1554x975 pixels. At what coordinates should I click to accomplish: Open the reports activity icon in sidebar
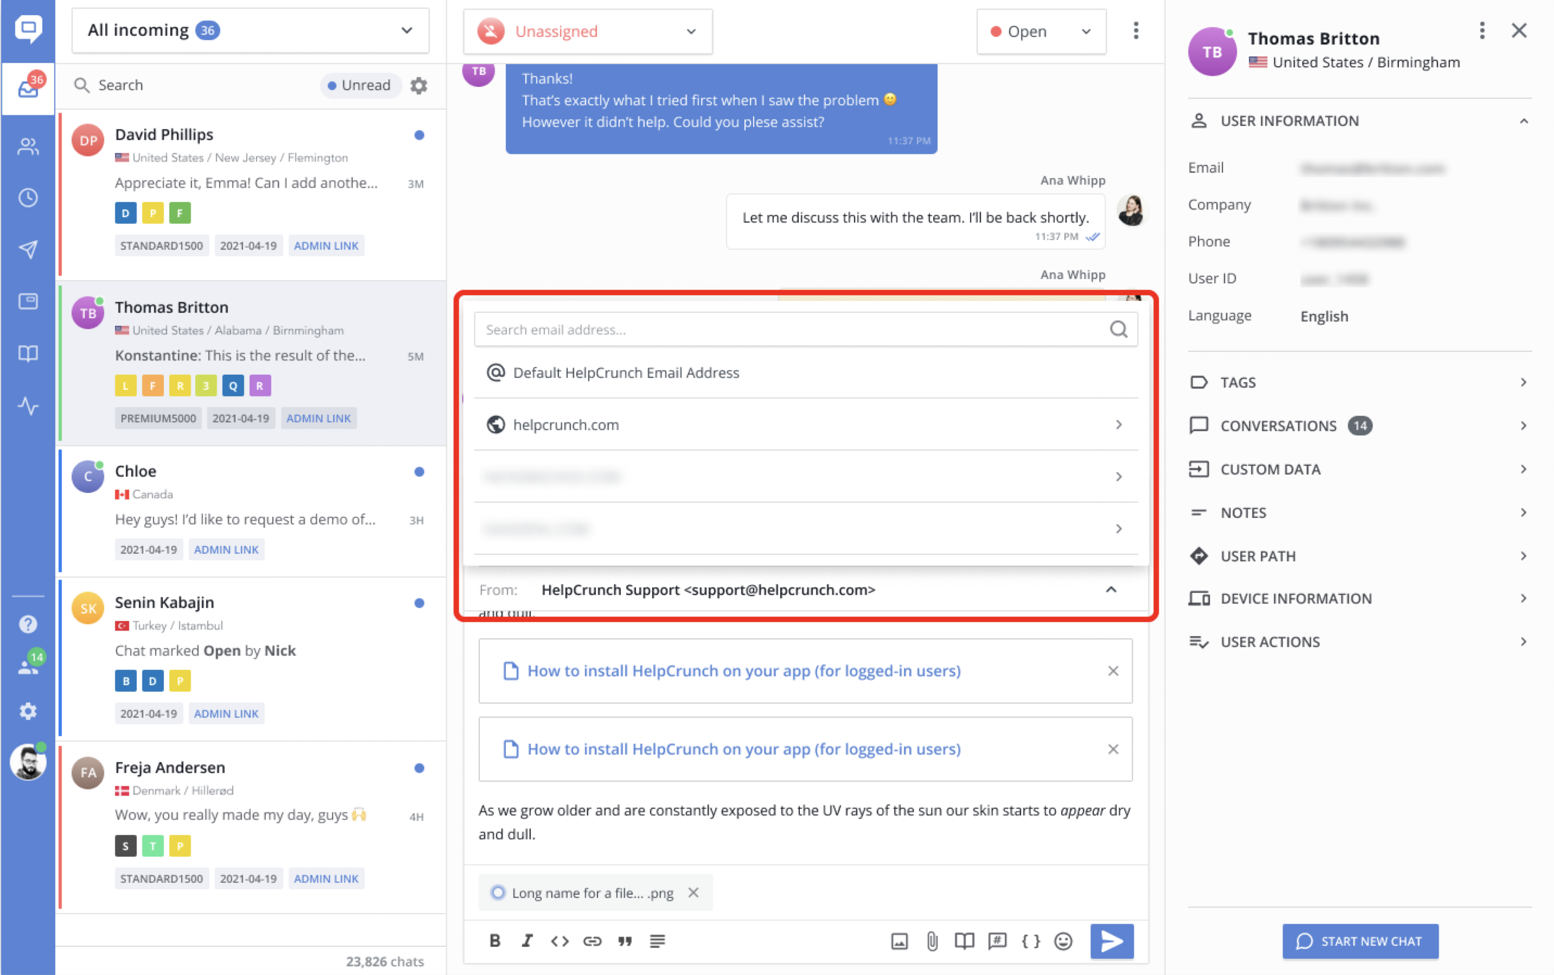click(x=28, y=406)
